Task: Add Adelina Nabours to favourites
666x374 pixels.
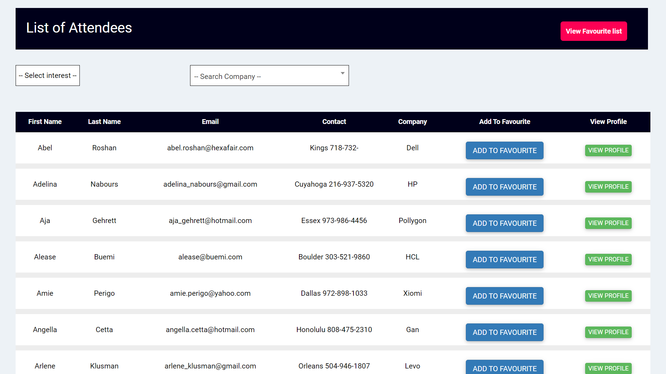Action: [504, 187]
